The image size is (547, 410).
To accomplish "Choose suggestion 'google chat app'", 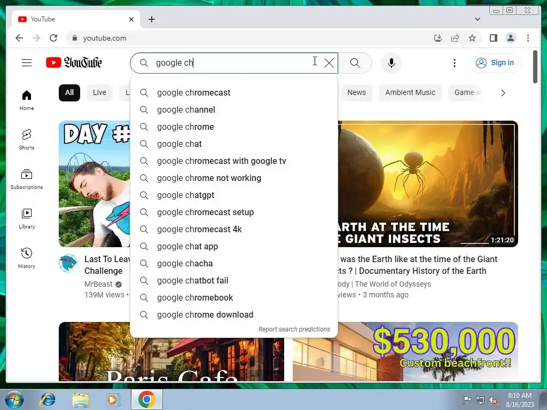I will coord(234,247).
